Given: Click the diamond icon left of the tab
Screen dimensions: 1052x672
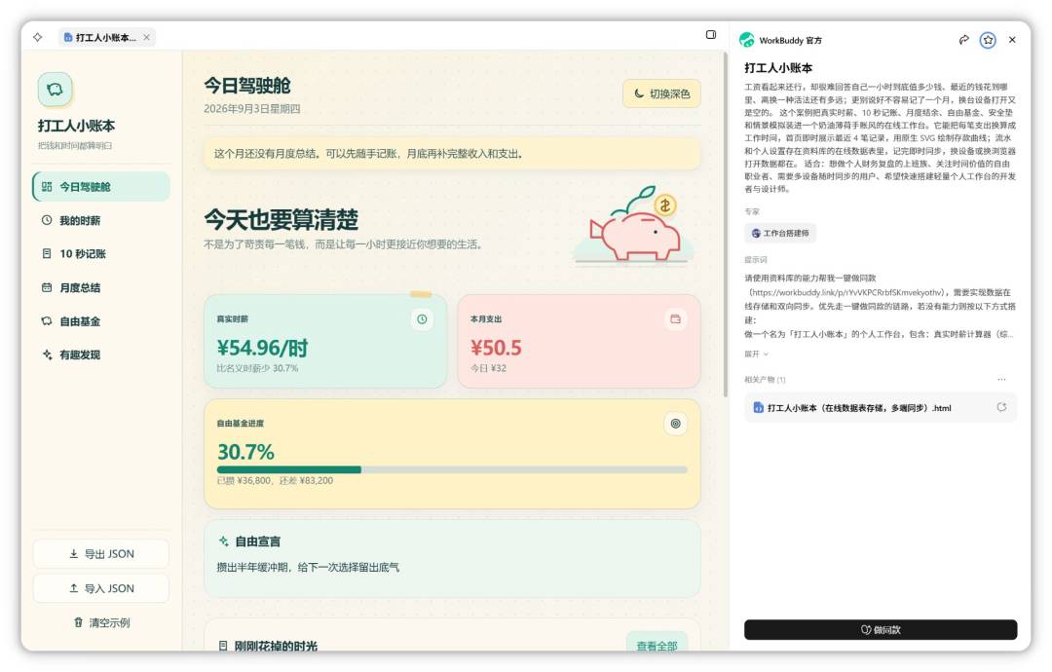Looking at the screenshot, I should tap(38, 38).
